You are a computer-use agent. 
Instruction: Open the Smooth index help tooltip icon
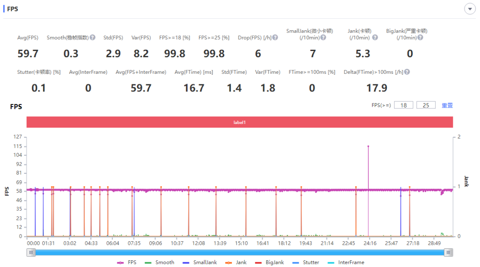point(92,37)
